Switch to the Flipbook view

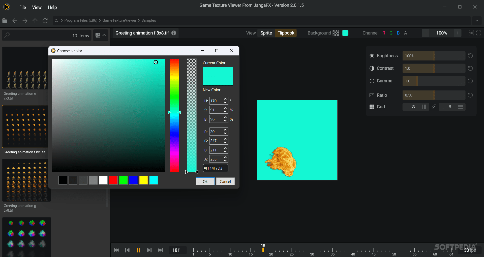[x=286, y=33]
